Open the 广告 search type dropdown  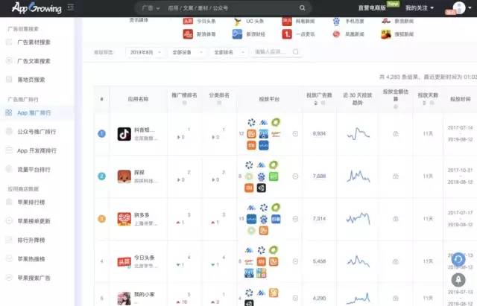151,8
